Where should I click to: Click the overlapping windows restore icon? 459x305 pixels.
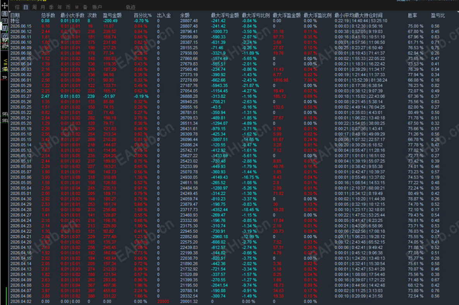(5, 36)
